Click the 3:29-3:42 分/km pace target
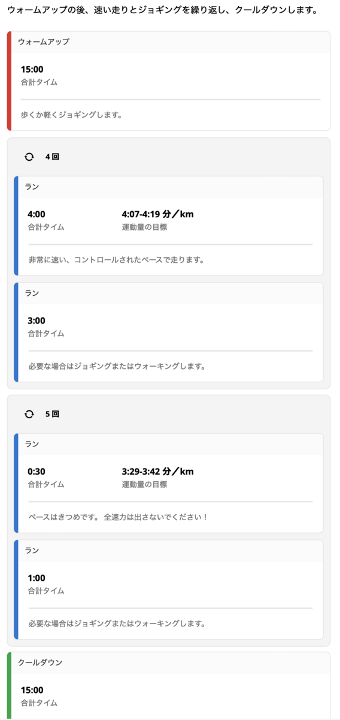 click(157, 472)
